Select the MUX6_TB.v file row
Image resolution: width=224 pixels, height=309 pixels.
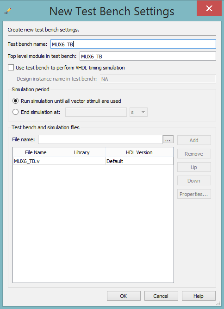(x=93, y=161)
